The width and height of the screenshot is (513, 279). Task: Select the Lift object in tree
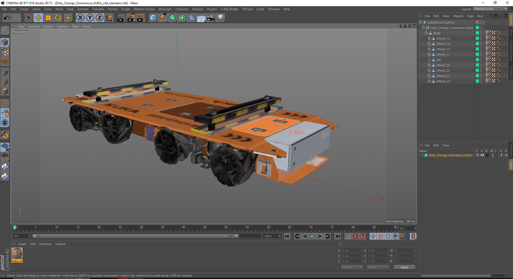coord(438,60)
